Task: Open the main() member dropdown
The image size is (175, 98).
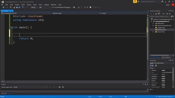Action: pyautogui.click(x=124, y=13)
